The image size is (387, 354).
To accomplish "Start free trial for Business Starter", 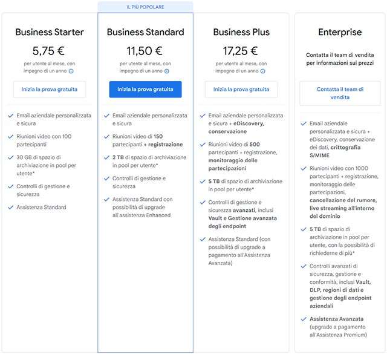I will [x=50, y=90].
